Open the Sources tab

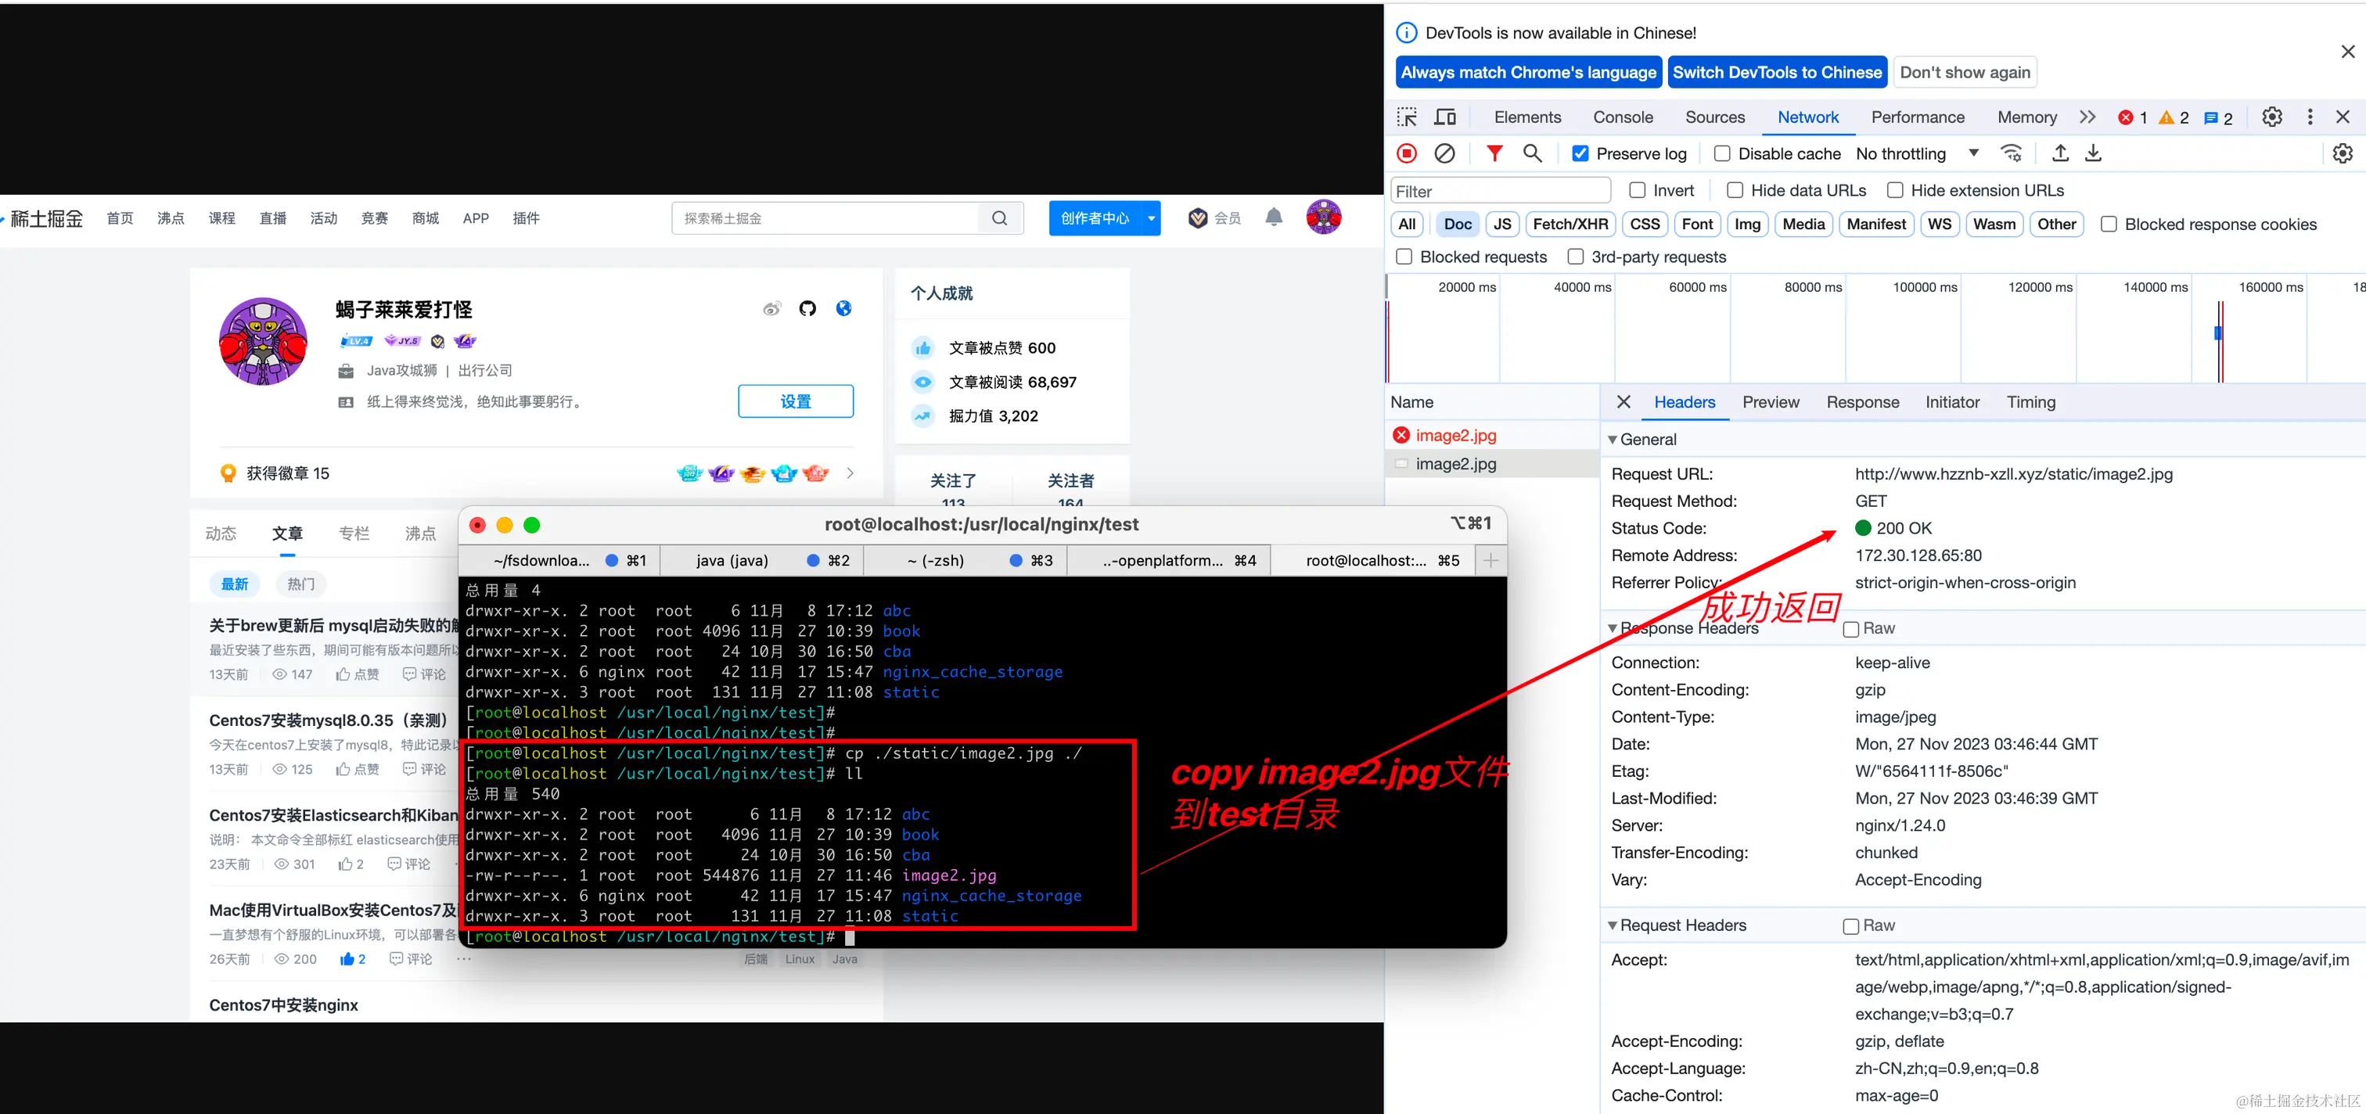(1715, 117)
